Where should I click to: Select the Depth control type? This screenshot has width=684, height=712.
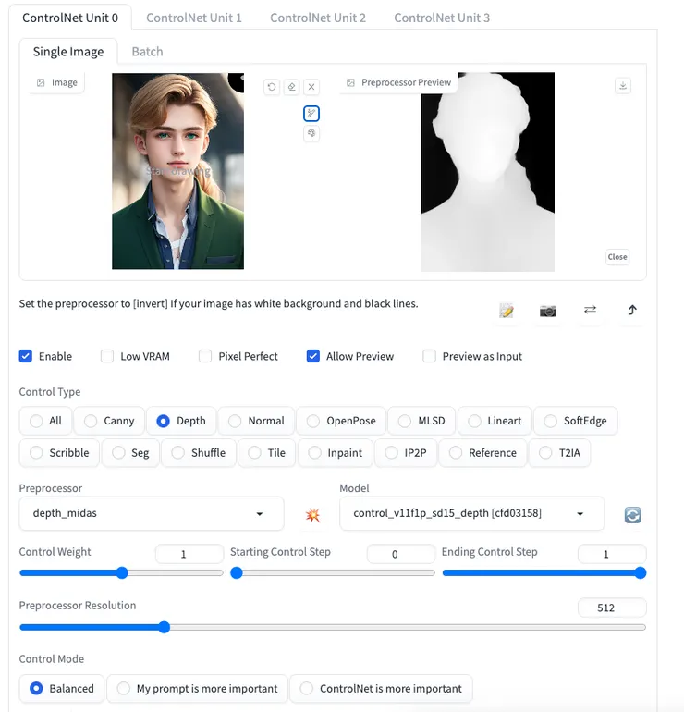click(181, 421)
